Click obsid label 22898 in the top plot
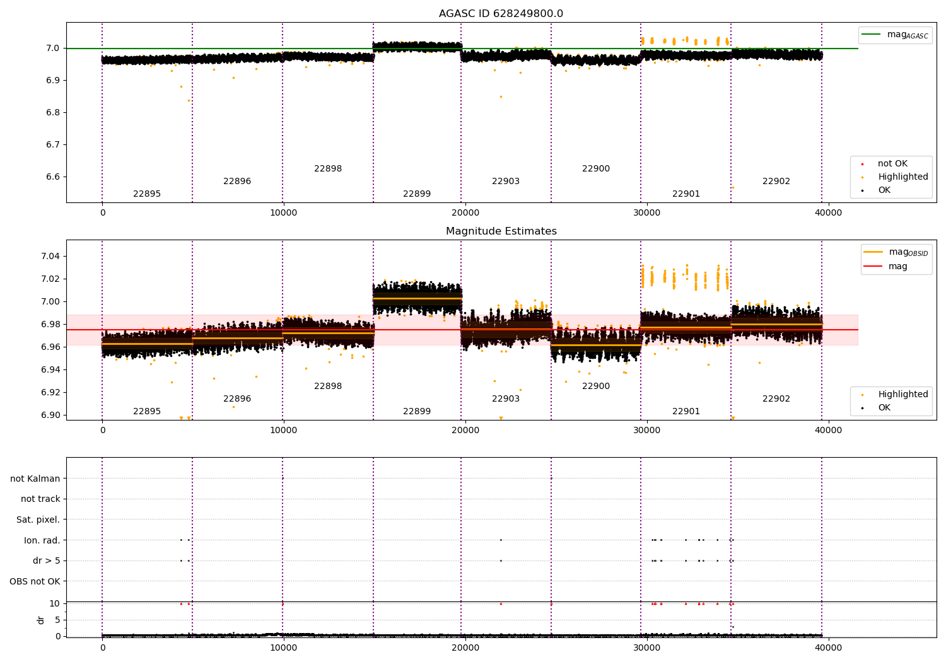The height and width of the screenshot is (662, 946). tap(328, 169)
